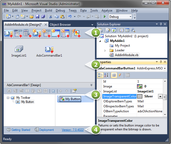Switch to the Object Browser tab

point(60,25)
